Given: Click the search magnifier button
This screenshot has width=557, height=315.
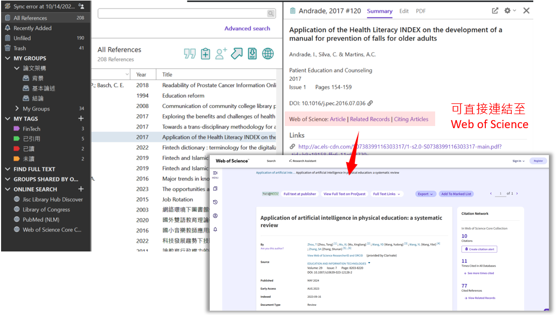Looking at the screenshot, I should 271,13.
